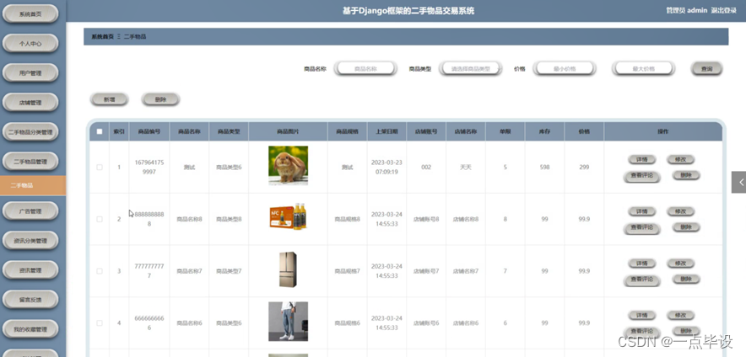Click 修改 for the 商品名称8 row
The image size is (746, 357).
click(680, 211)
